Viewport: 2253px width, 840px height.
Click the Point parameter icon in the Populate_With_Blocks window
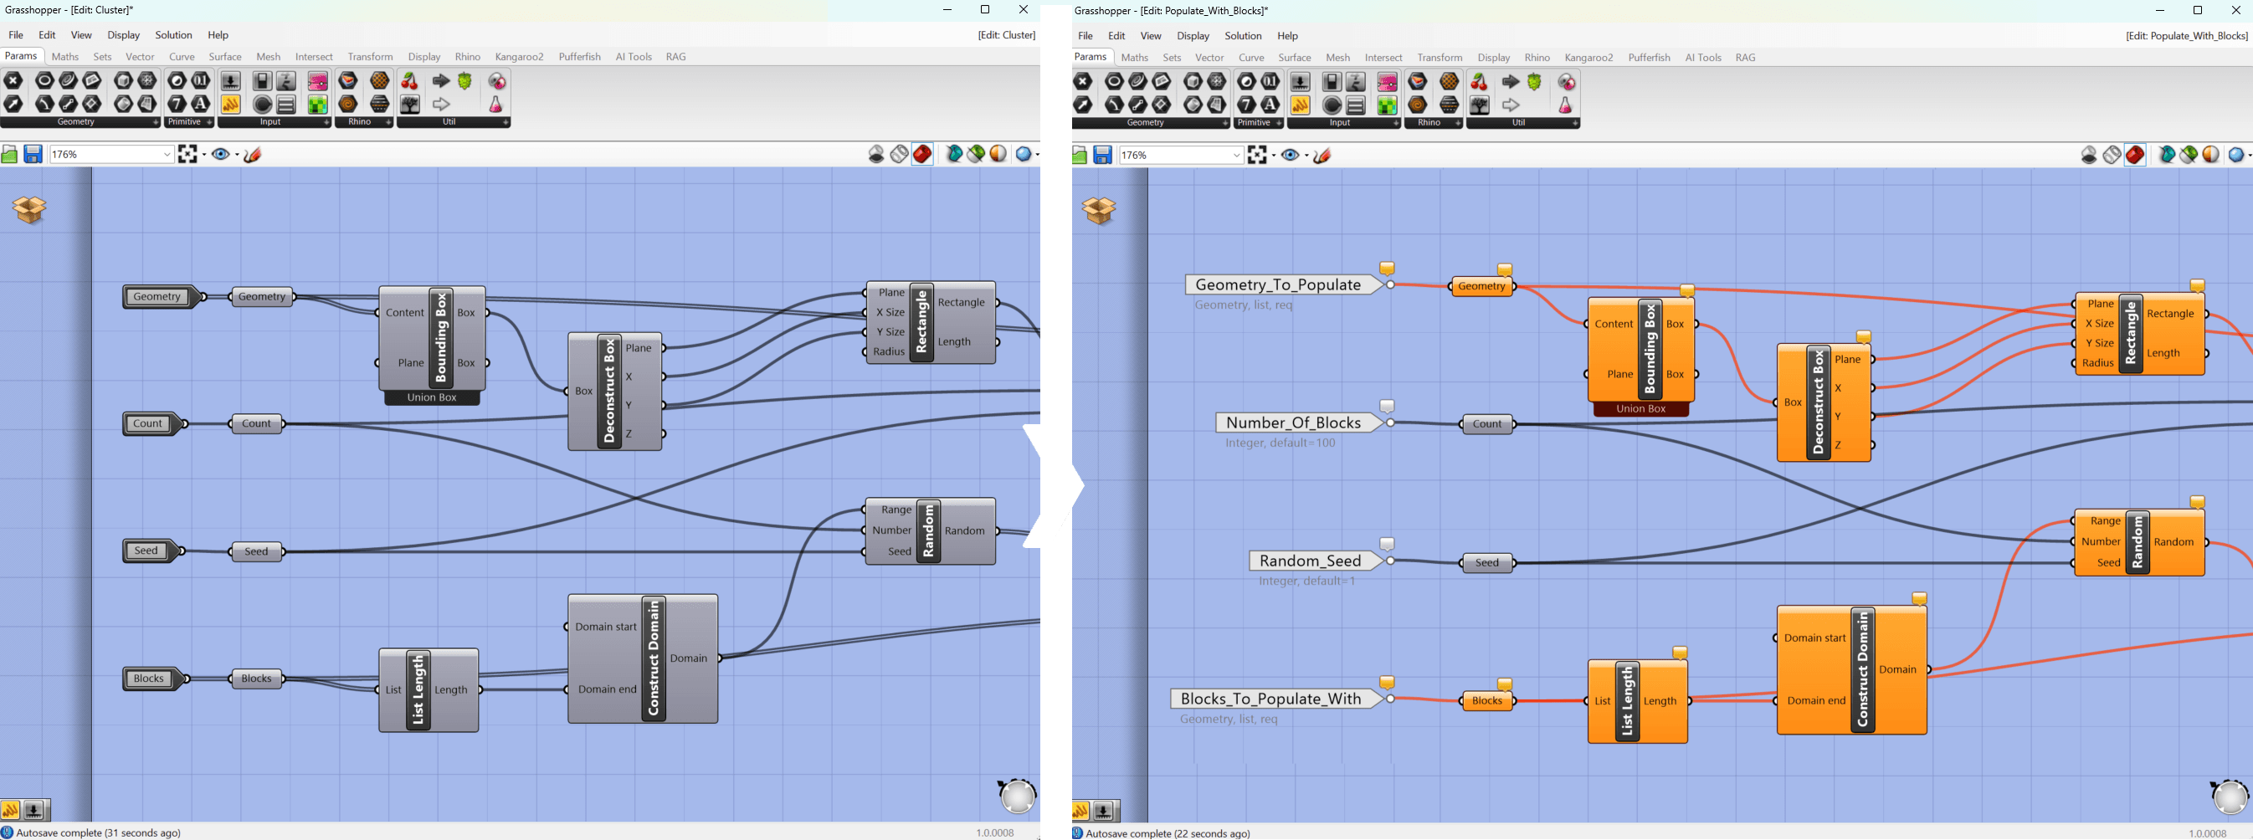(x=1083, y=81)
